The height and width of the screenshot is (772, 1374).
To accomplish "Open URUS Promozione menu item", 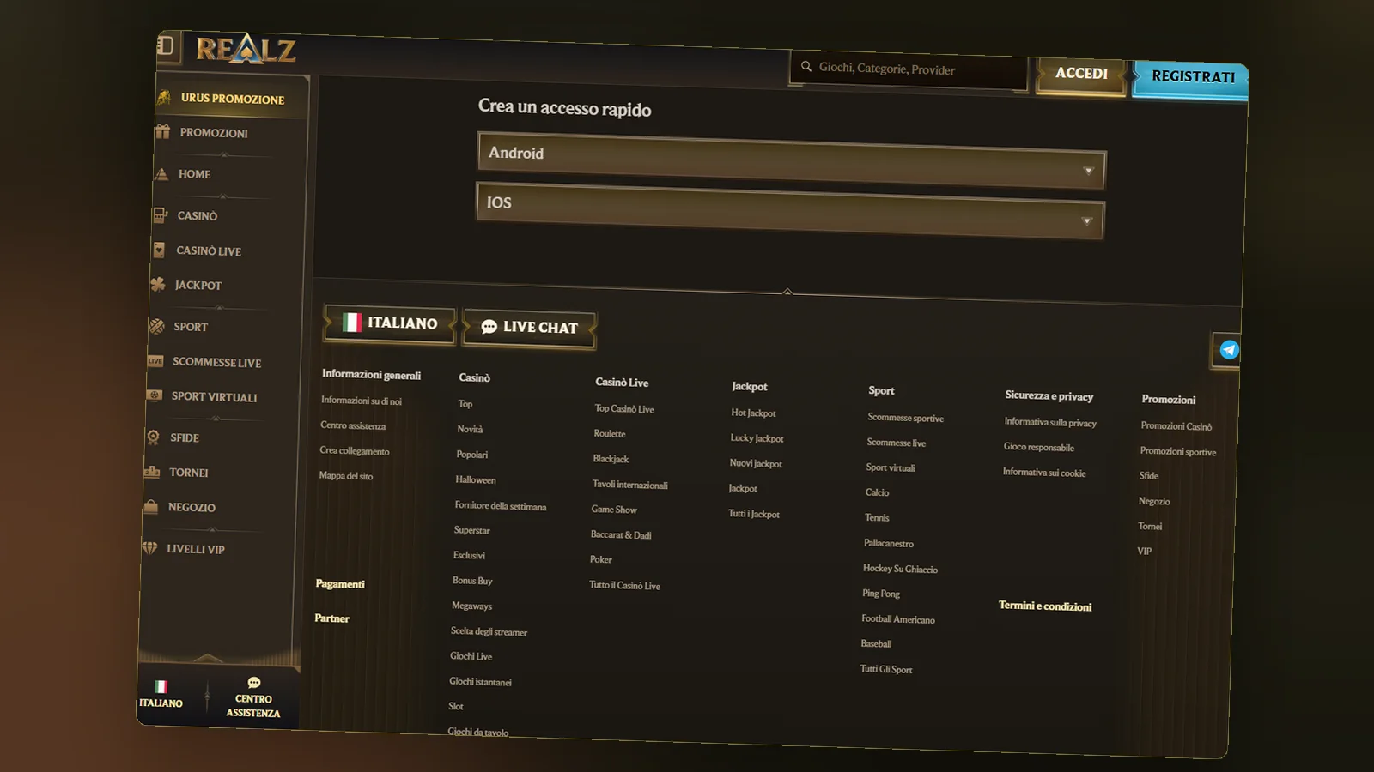I will click(233, 99).
